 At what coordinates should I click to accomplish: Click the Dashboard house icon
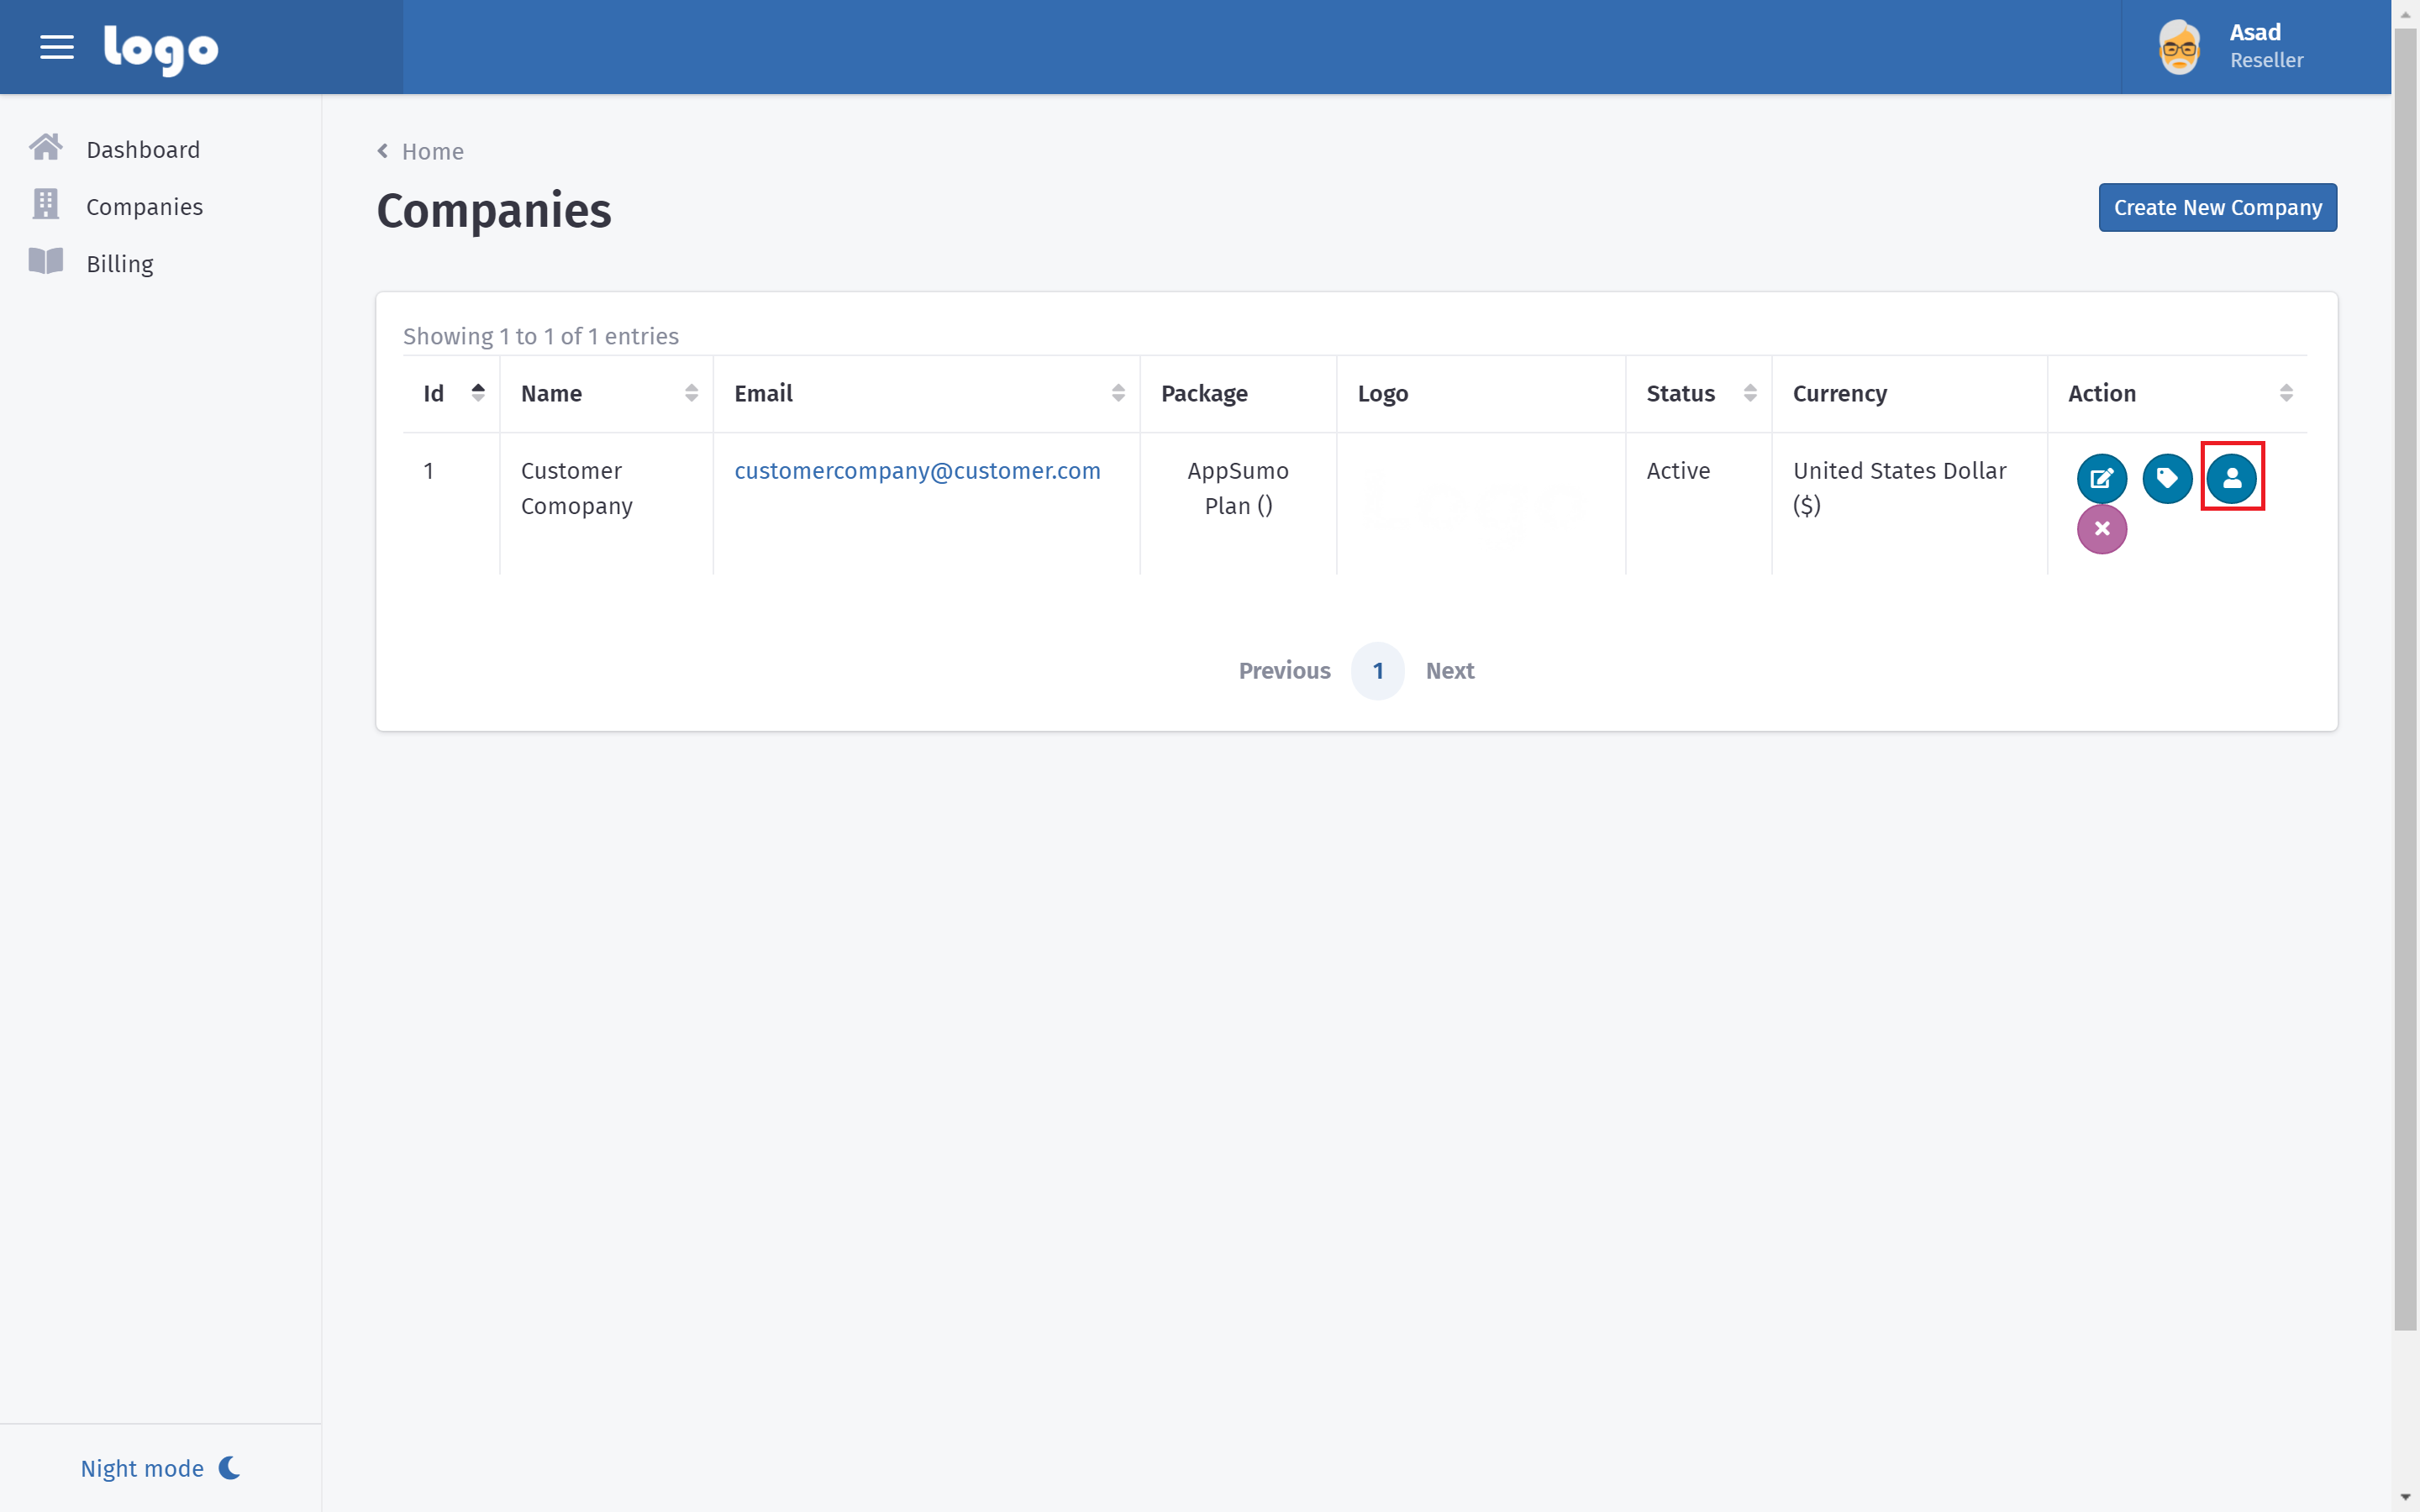coord(45,148)
